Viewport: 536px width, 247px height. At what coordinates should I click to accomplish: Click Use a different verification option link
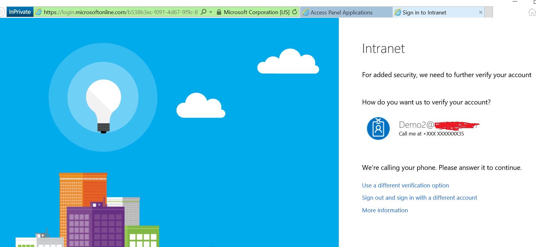coord(405,185)
